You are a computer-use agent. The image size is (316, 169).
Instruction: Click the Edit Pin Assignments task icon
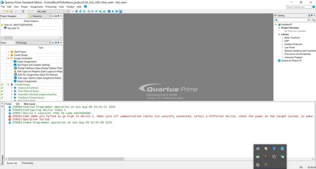point(15,74)
